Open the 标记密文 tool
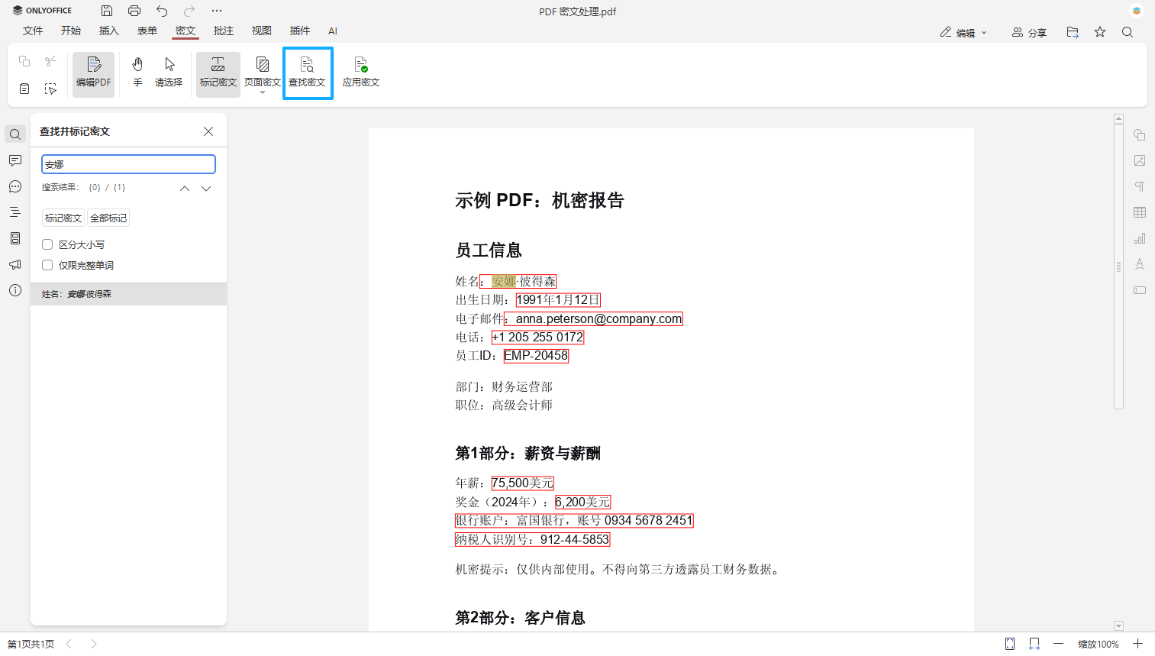This screenshot has width=1155, height=656. coord(218,73)
